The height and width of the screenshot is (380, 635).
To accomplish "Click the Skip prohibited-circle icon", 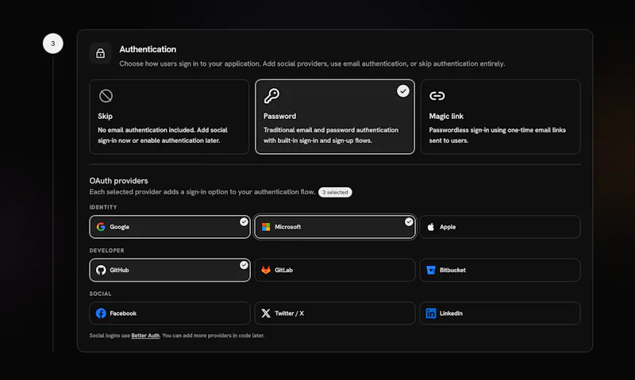I will tap(106, 96).
